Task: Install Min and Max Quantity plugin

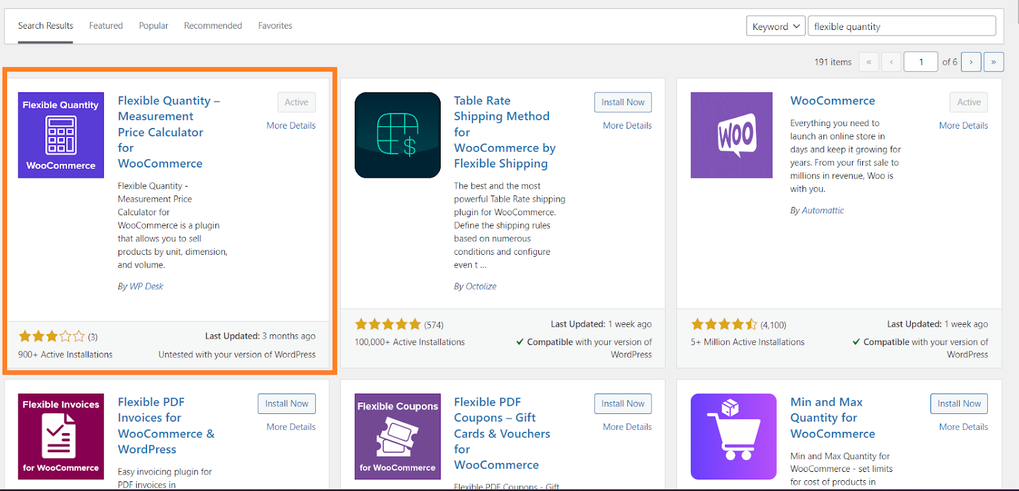Action: point(959,403)
